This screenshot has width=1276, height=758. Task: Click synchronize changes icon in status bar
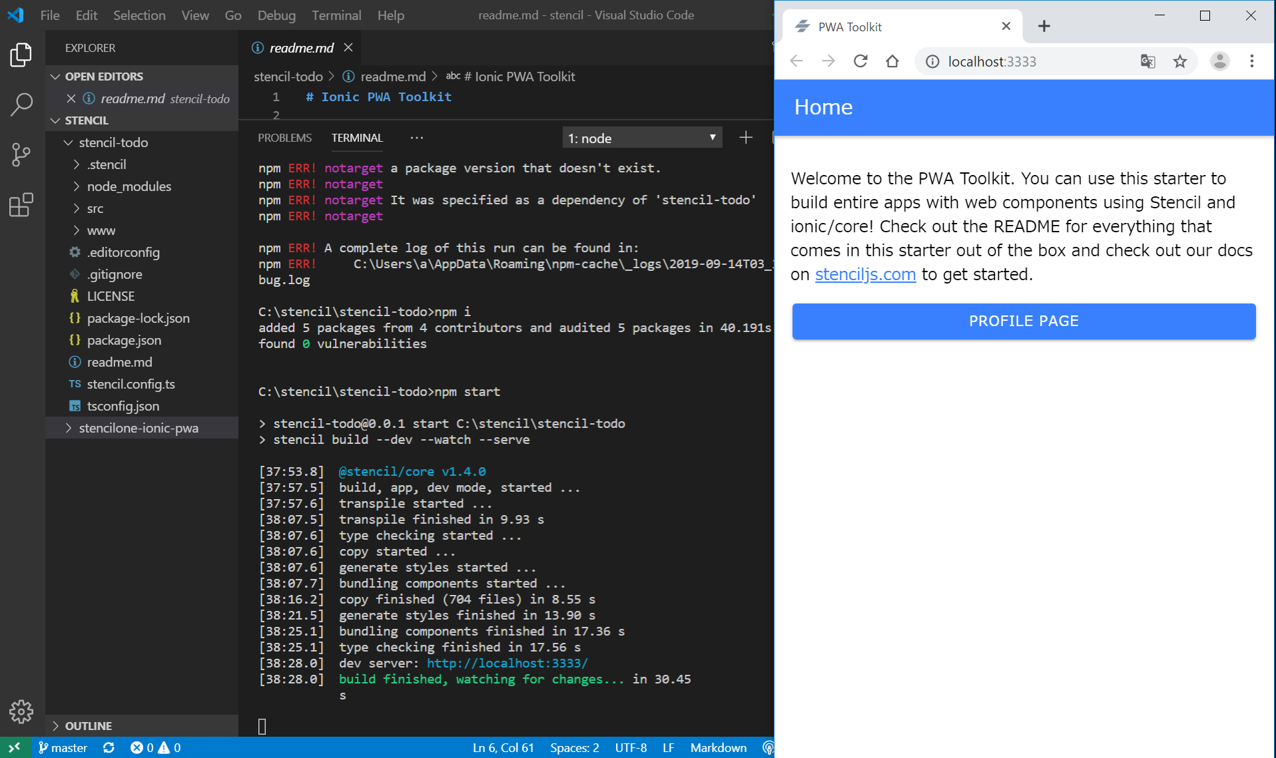109,747
